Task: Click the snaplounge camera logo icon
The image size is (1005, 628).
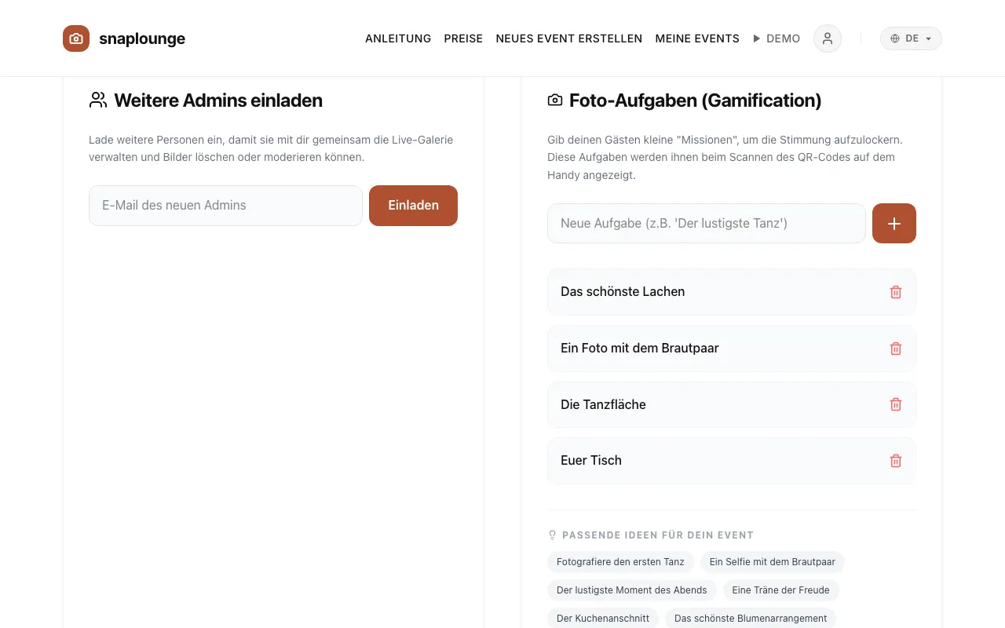Action: pyautogui.click(x=76, y=38)
